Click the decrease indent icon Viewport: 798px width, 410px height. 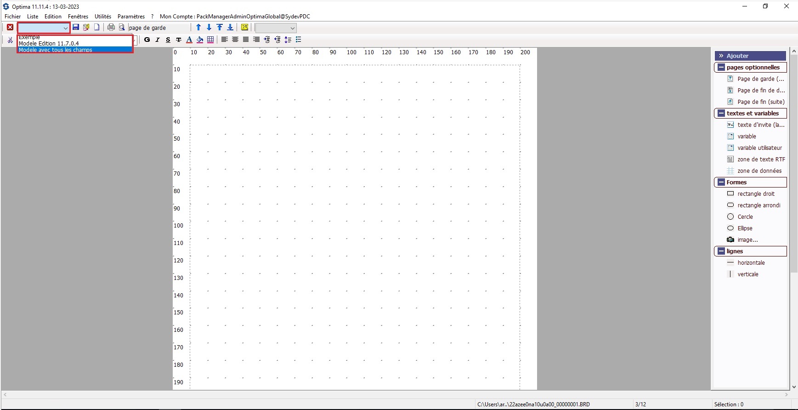(x=277, y=40)
